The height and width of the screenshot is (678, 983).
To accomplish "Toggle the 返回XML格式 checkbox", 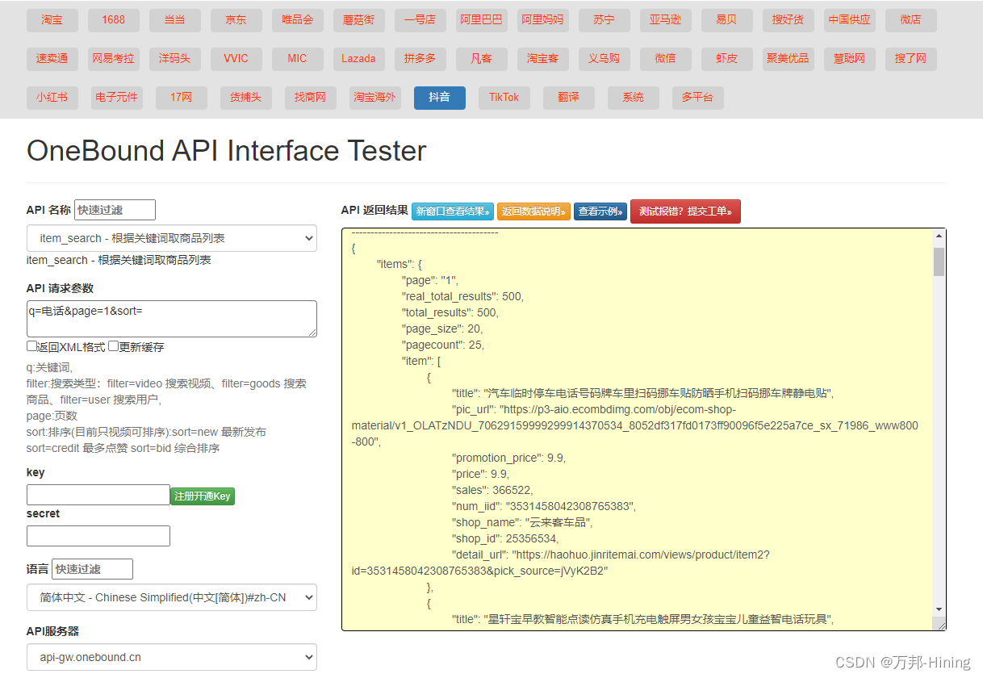I will tap(32, 346).
